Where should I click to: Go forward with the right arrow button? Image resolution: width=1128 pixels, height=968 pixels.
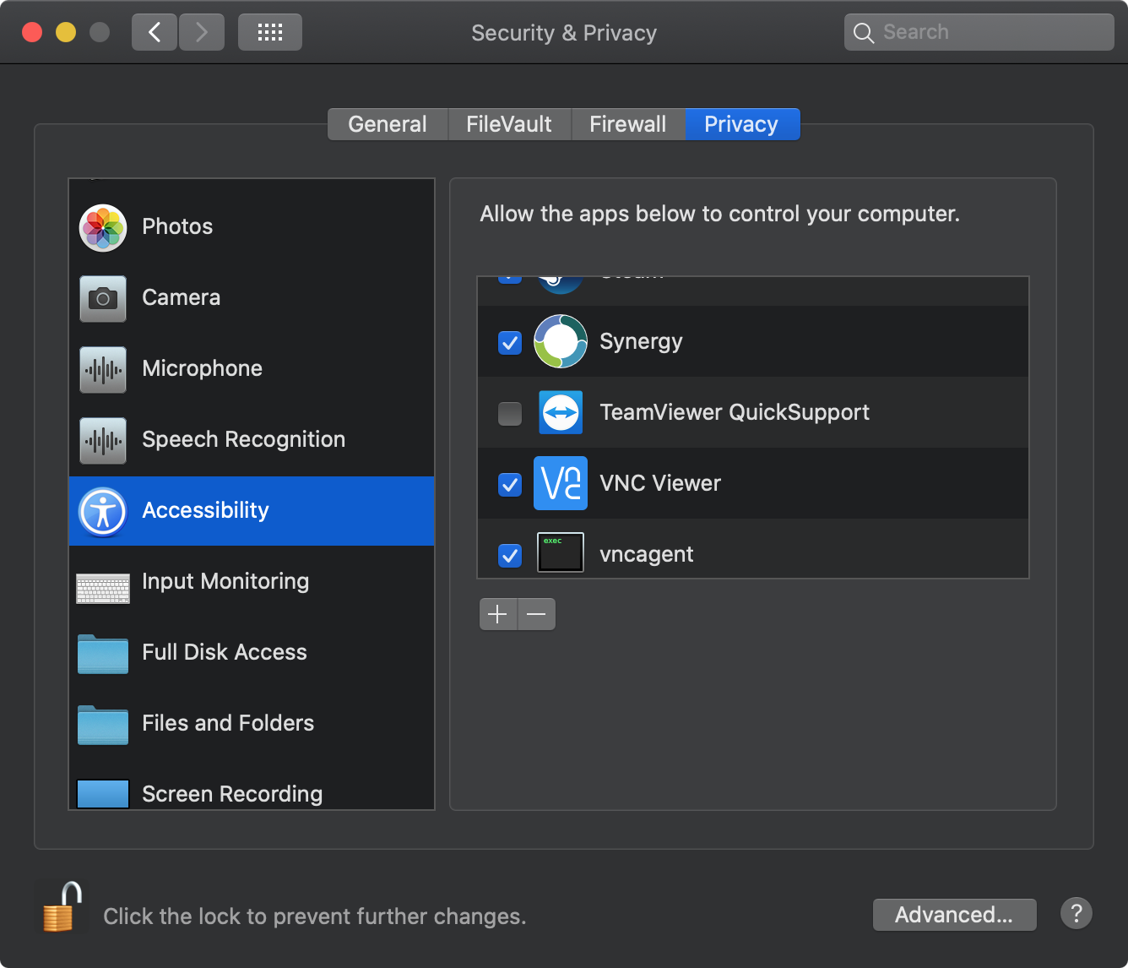[201, 32]
